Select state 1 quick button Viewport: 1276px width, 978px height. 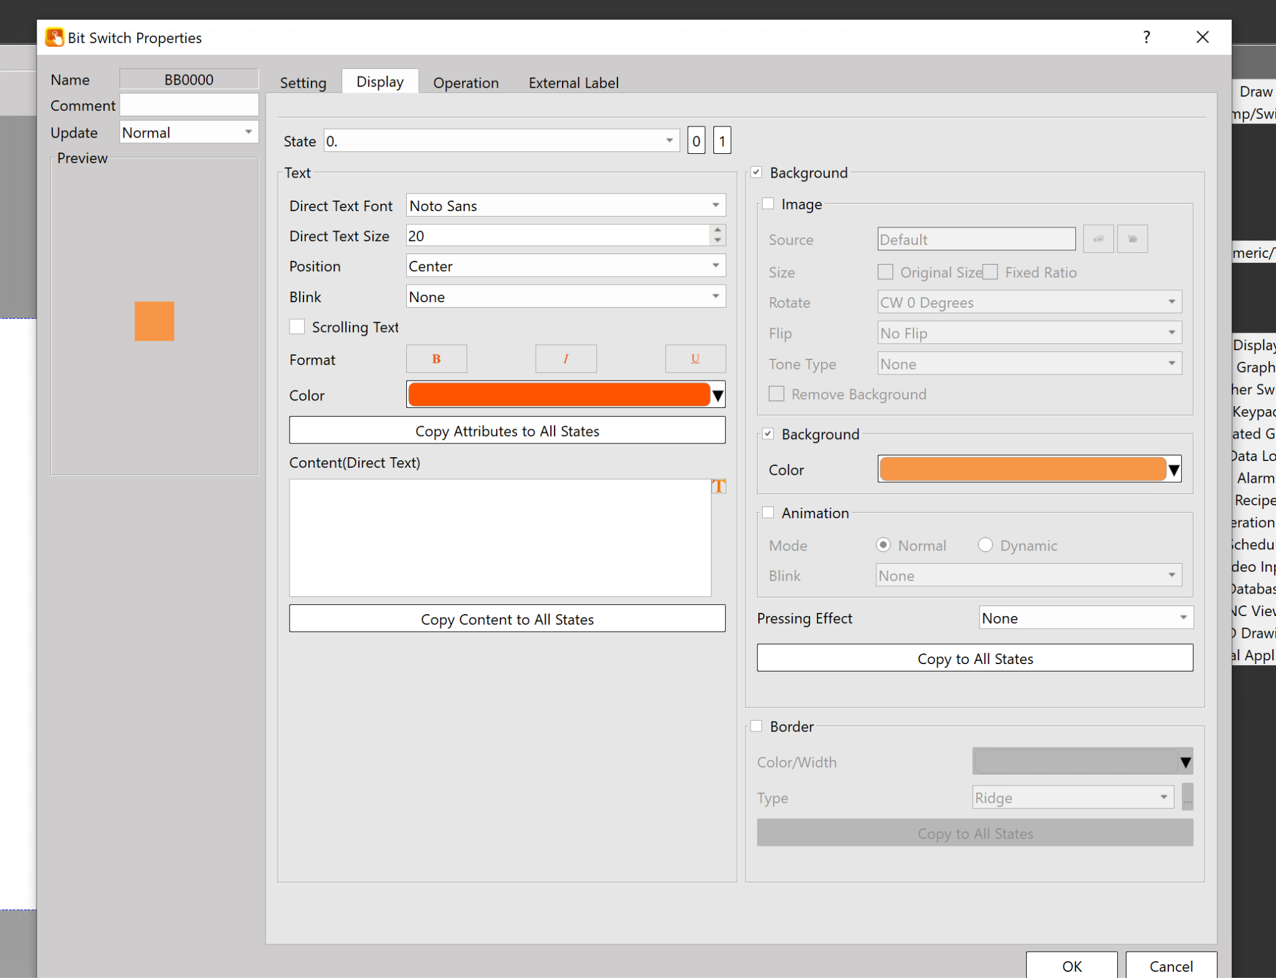pos(721,141)
